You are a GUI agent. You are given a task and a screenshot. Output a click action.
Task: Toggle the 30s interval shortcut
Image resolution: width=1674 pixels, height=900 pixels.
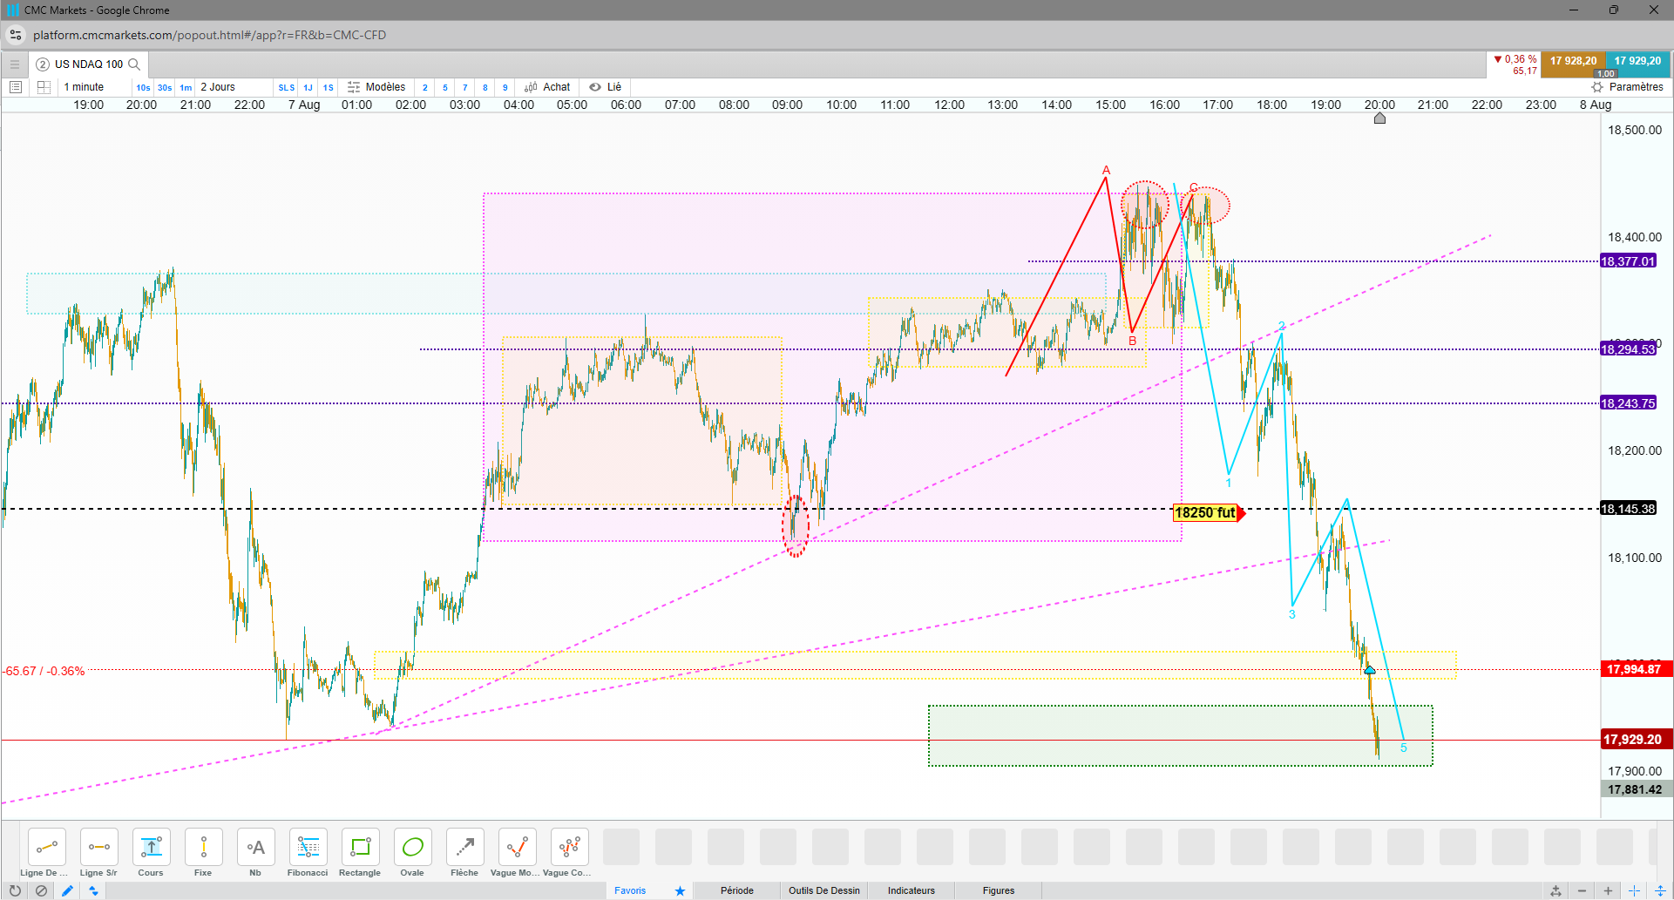click(x=165, y=87)
